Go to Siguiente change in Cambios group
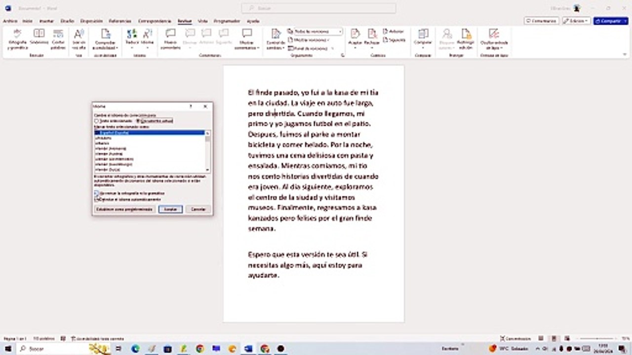This screenshot has width=632, height=355. pos(395,40)
